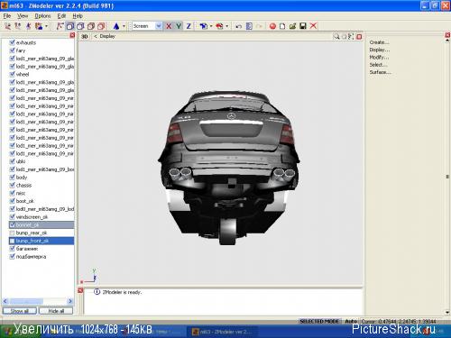Hide chassis by unchecking its box
Image resolution: width=451 pixels, height=338 pixels.
coord(12,185)
